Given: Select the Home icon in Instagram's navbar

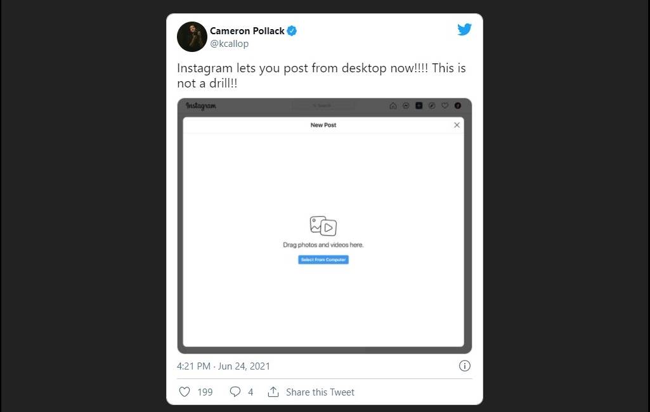Looking at the screenshot, I should (393, 106).
